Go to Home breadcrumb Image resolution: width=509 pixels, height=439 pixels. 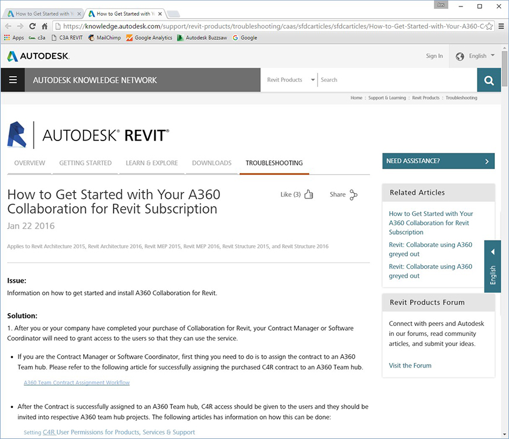356,98
